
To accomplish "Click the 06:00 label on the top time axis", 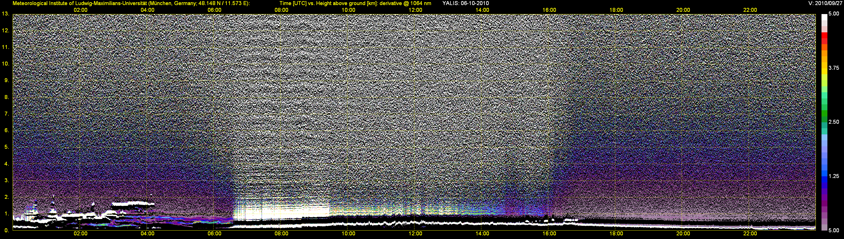I will tap(214, 10).
